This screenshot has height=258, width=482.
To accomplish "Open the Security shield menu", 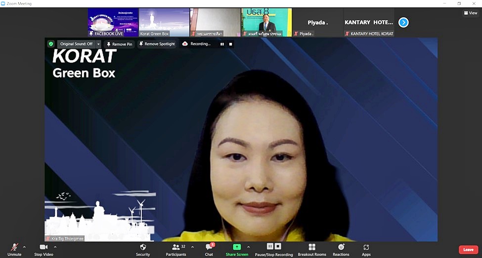I will click(143, 250).
